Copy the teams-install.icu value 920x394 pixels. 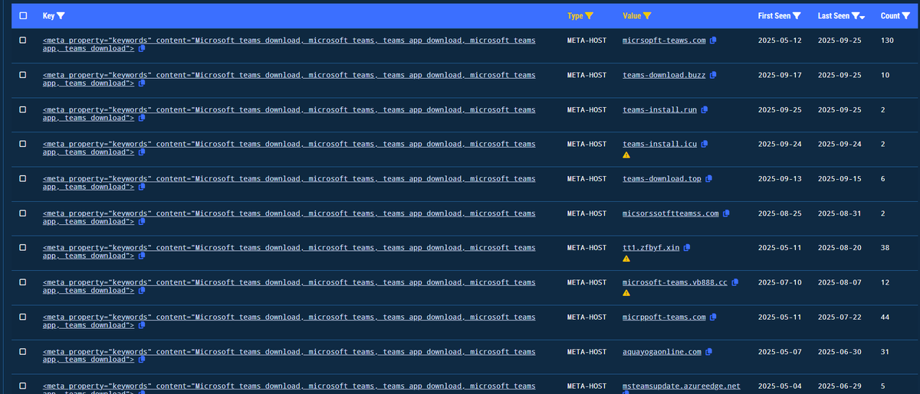704,144
